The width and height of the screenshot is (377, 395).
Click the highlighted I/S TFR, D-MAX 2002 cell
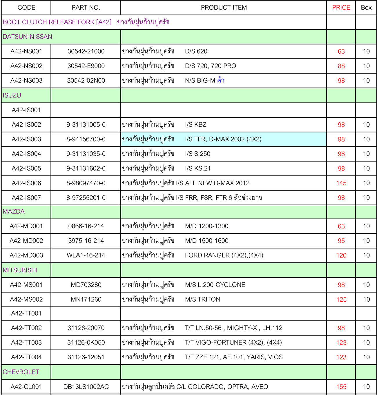point(224,139)
